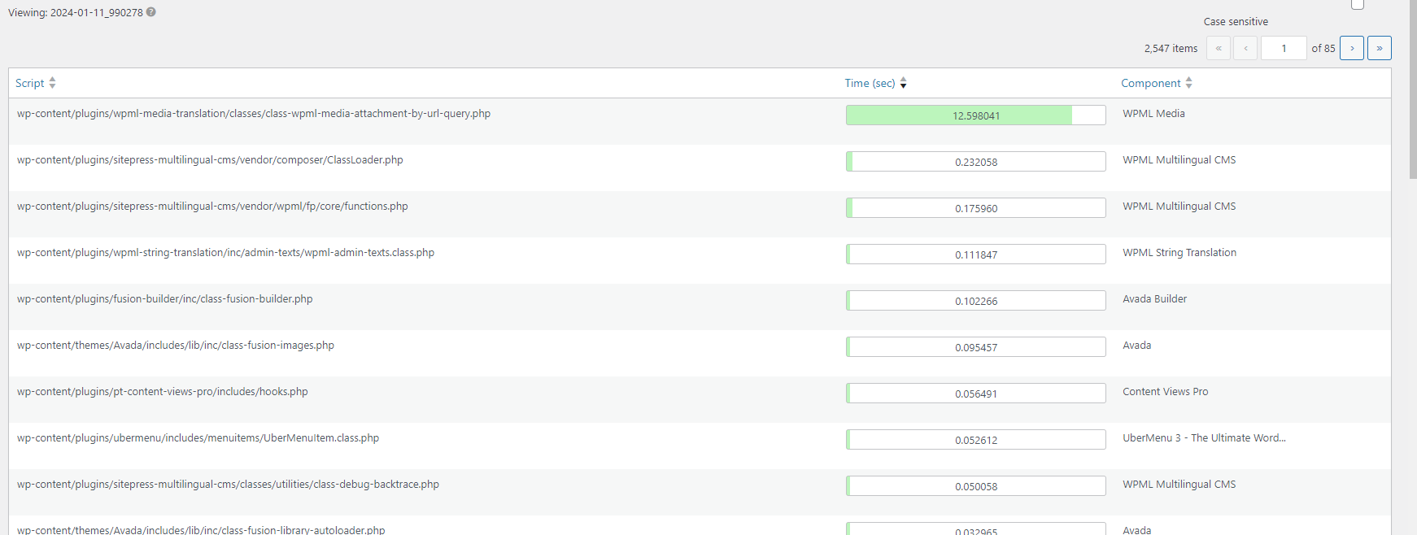Click the WPML Media component cell
This screenshot has height=535, width=1417.
(1153, 114)
